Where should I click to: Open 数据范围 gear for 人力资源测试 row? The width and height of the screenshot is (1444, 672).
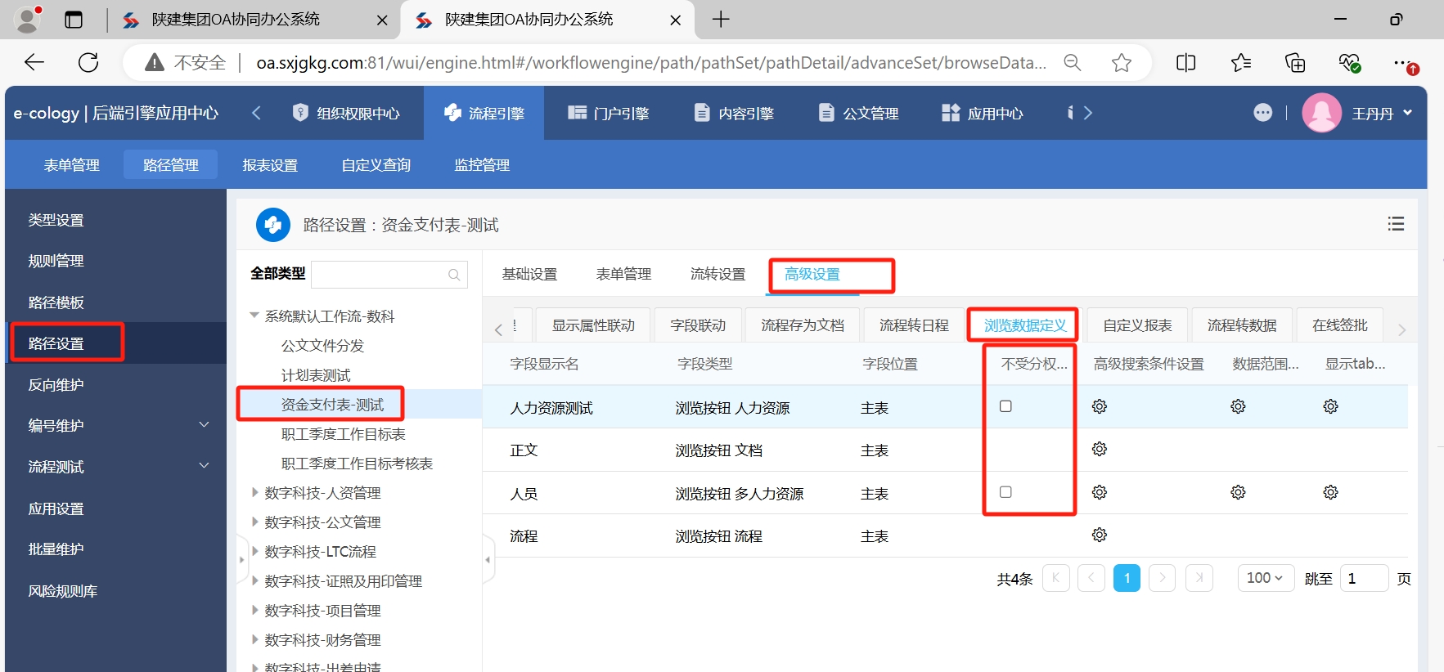click(1238, 406)
